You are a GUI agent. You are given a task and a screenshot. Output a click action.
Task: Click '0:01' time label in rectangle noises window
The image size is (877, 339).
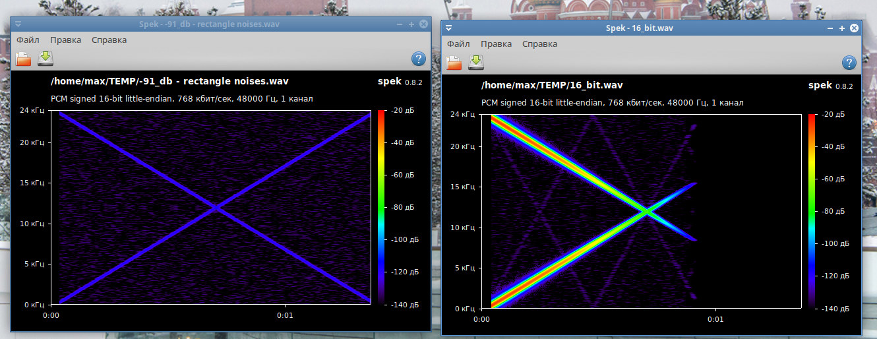tap(285, 315)
